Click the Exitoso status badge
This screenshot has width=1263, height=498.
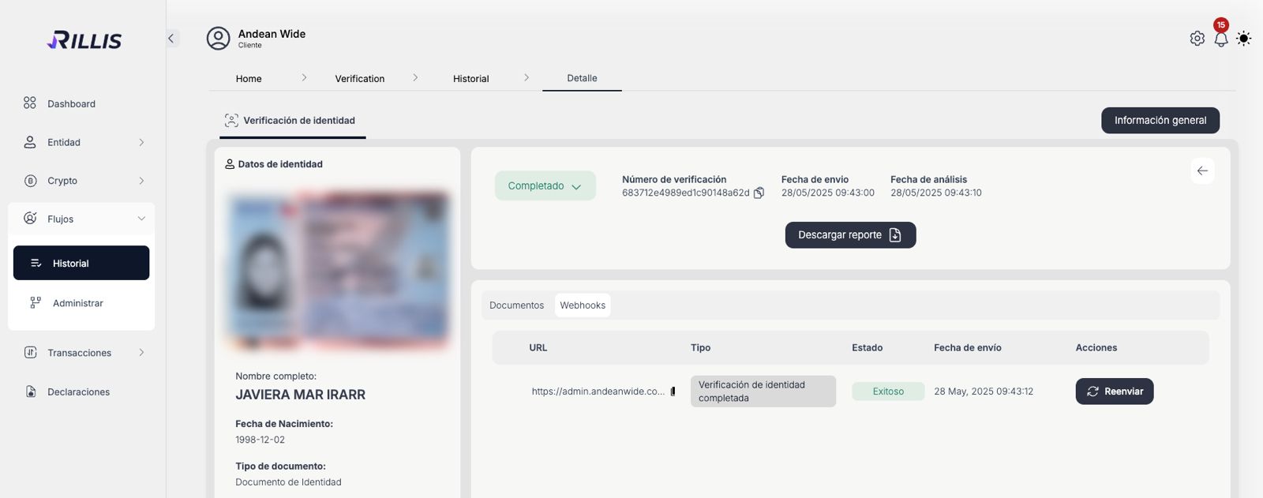tap(888, 391)
